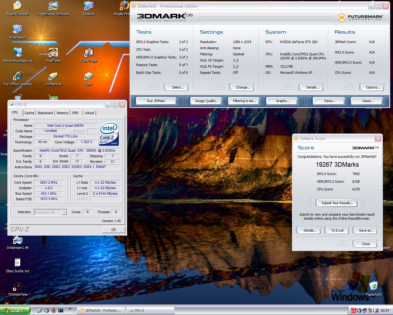Switch to the Memory tab in CPU-Z

(63, 113)
